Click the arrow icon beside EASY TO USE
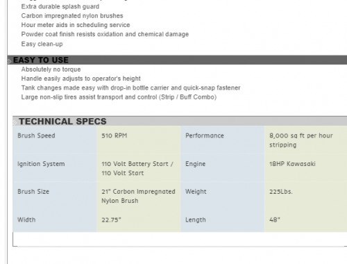The height and width of the screenshot is (264, 347). click(9, 61)
